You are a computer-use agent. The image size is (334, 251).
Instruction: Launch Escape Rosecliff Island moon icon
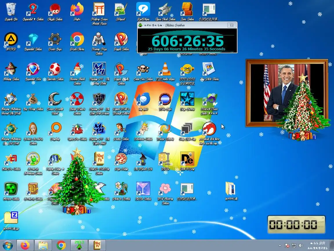pos(55,103)
